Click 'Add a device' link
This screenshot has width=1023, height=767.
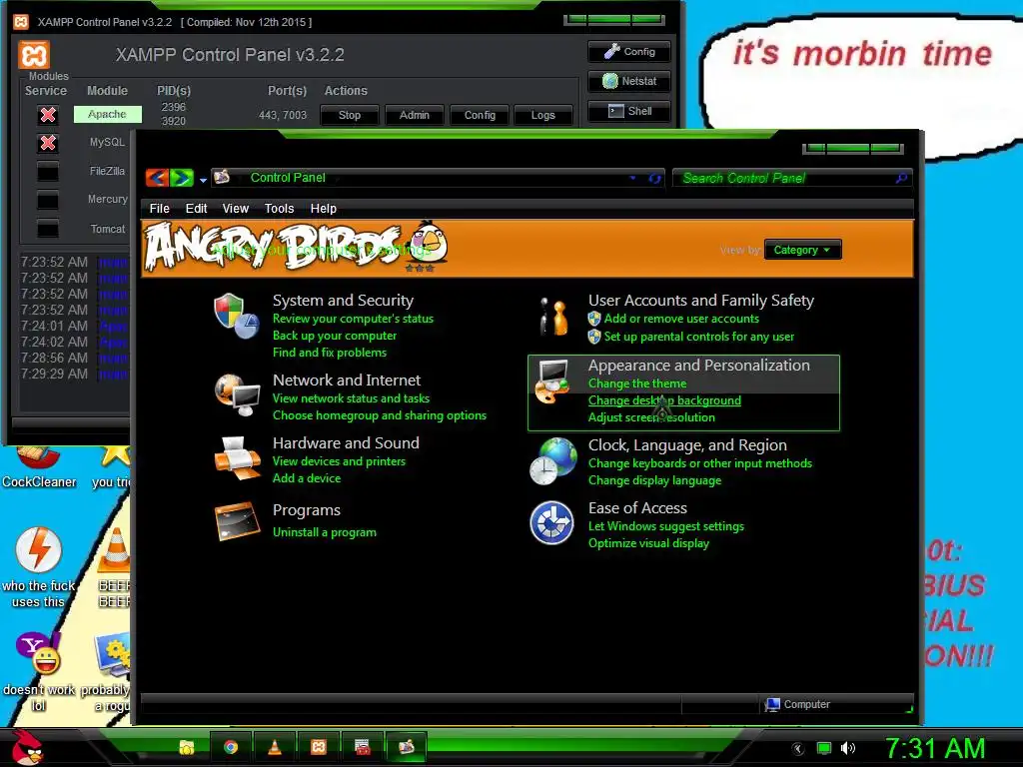tap(307, 478)
